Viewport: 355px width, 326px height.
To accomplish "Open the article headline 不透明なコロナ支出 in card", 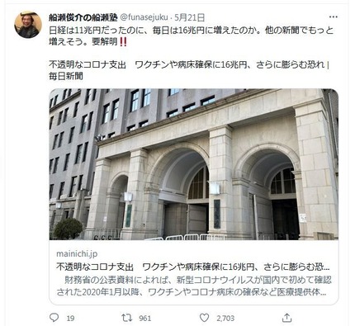I will point(193,267).
